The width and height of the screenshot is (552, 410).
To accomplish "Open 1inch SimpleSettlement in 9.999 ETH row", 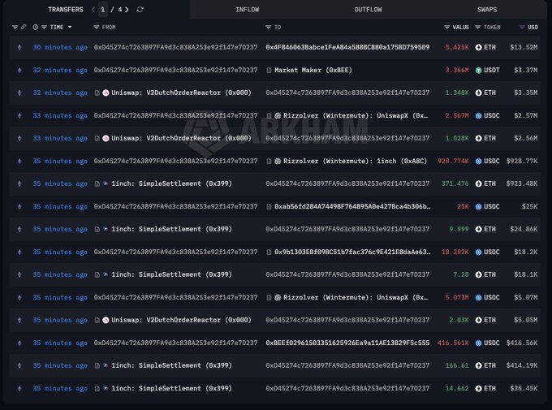I will (x=171, y=229).
